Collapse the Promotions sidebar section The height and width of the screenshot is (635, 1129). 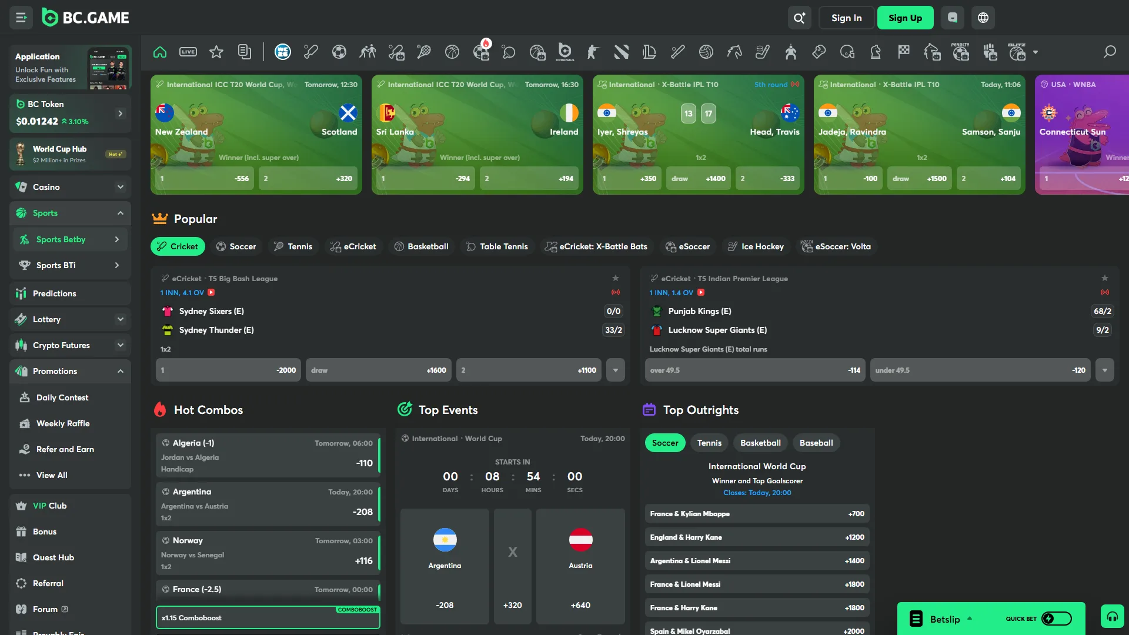click(x=120, y=371)
